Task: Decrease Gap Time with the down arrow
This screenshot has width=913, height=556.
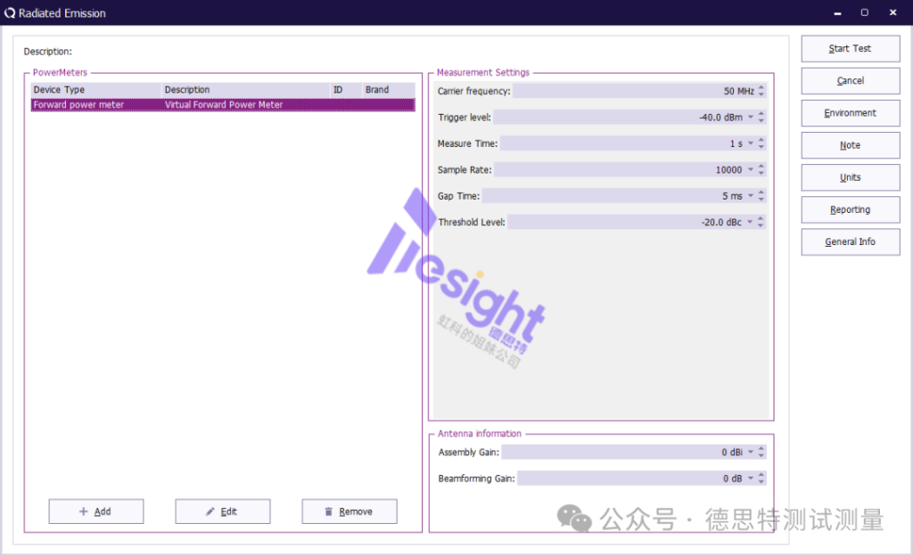Action: coord(761,200)
